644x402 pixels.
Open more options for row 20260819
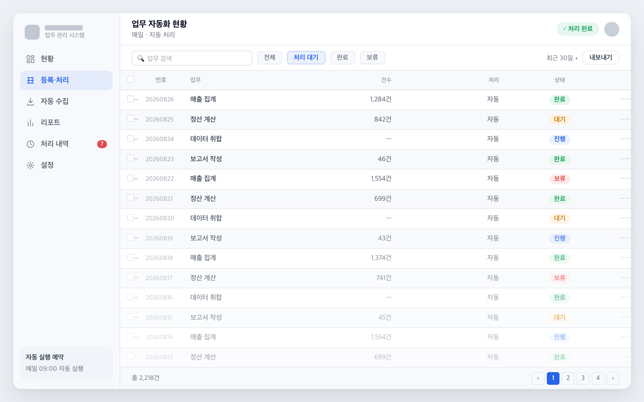[x=625, y=238]
